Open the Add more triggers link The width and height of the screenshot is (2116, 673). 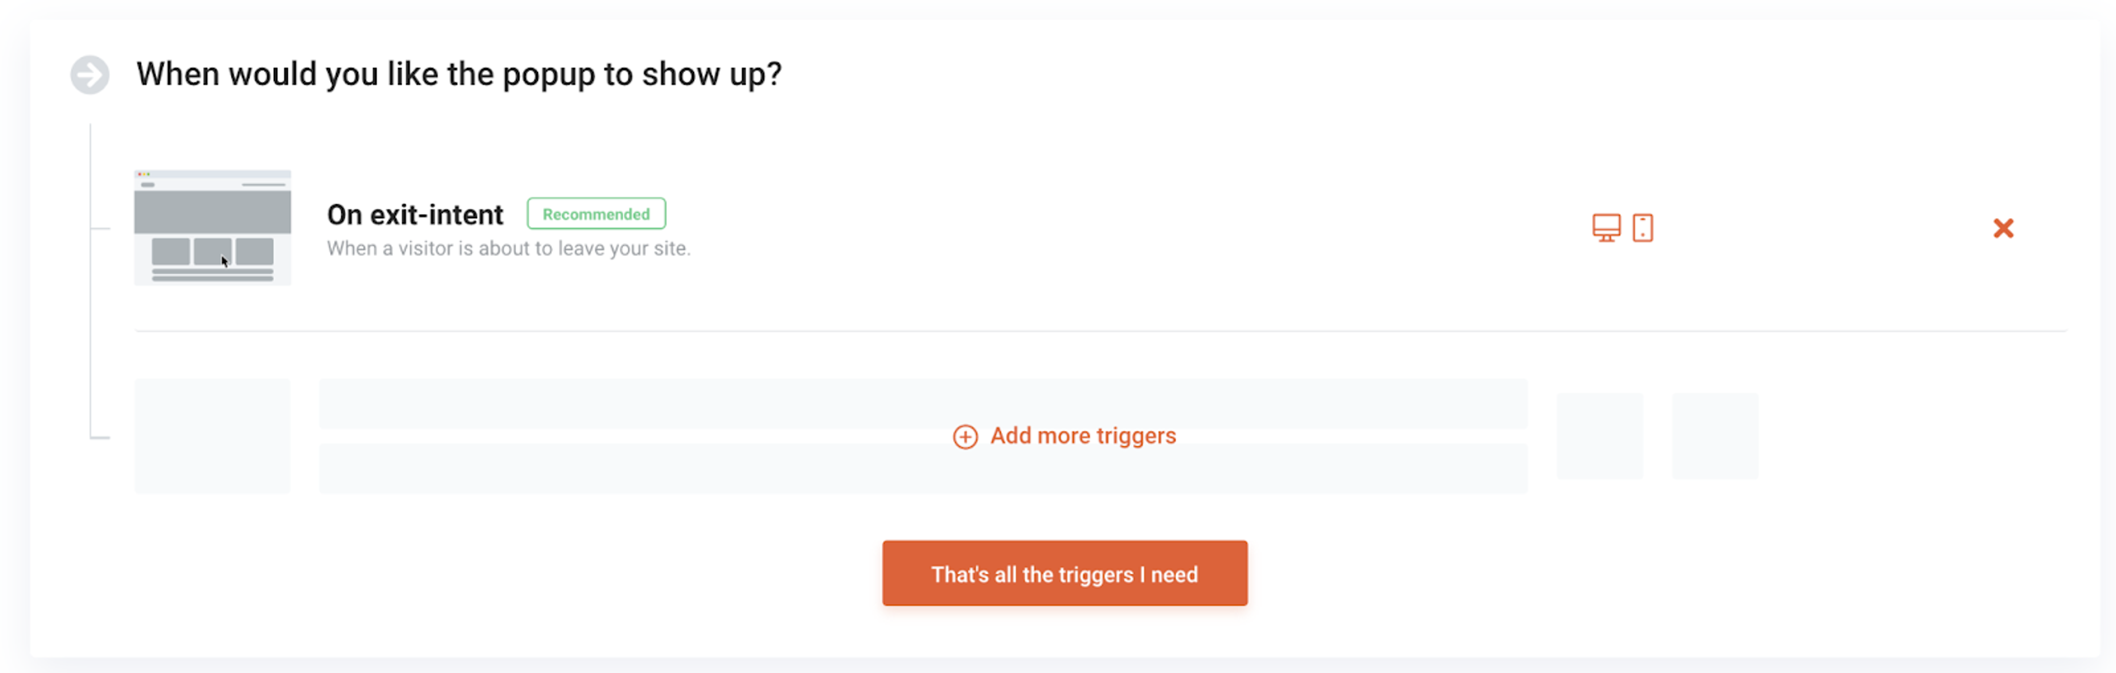click(1083, 436)
